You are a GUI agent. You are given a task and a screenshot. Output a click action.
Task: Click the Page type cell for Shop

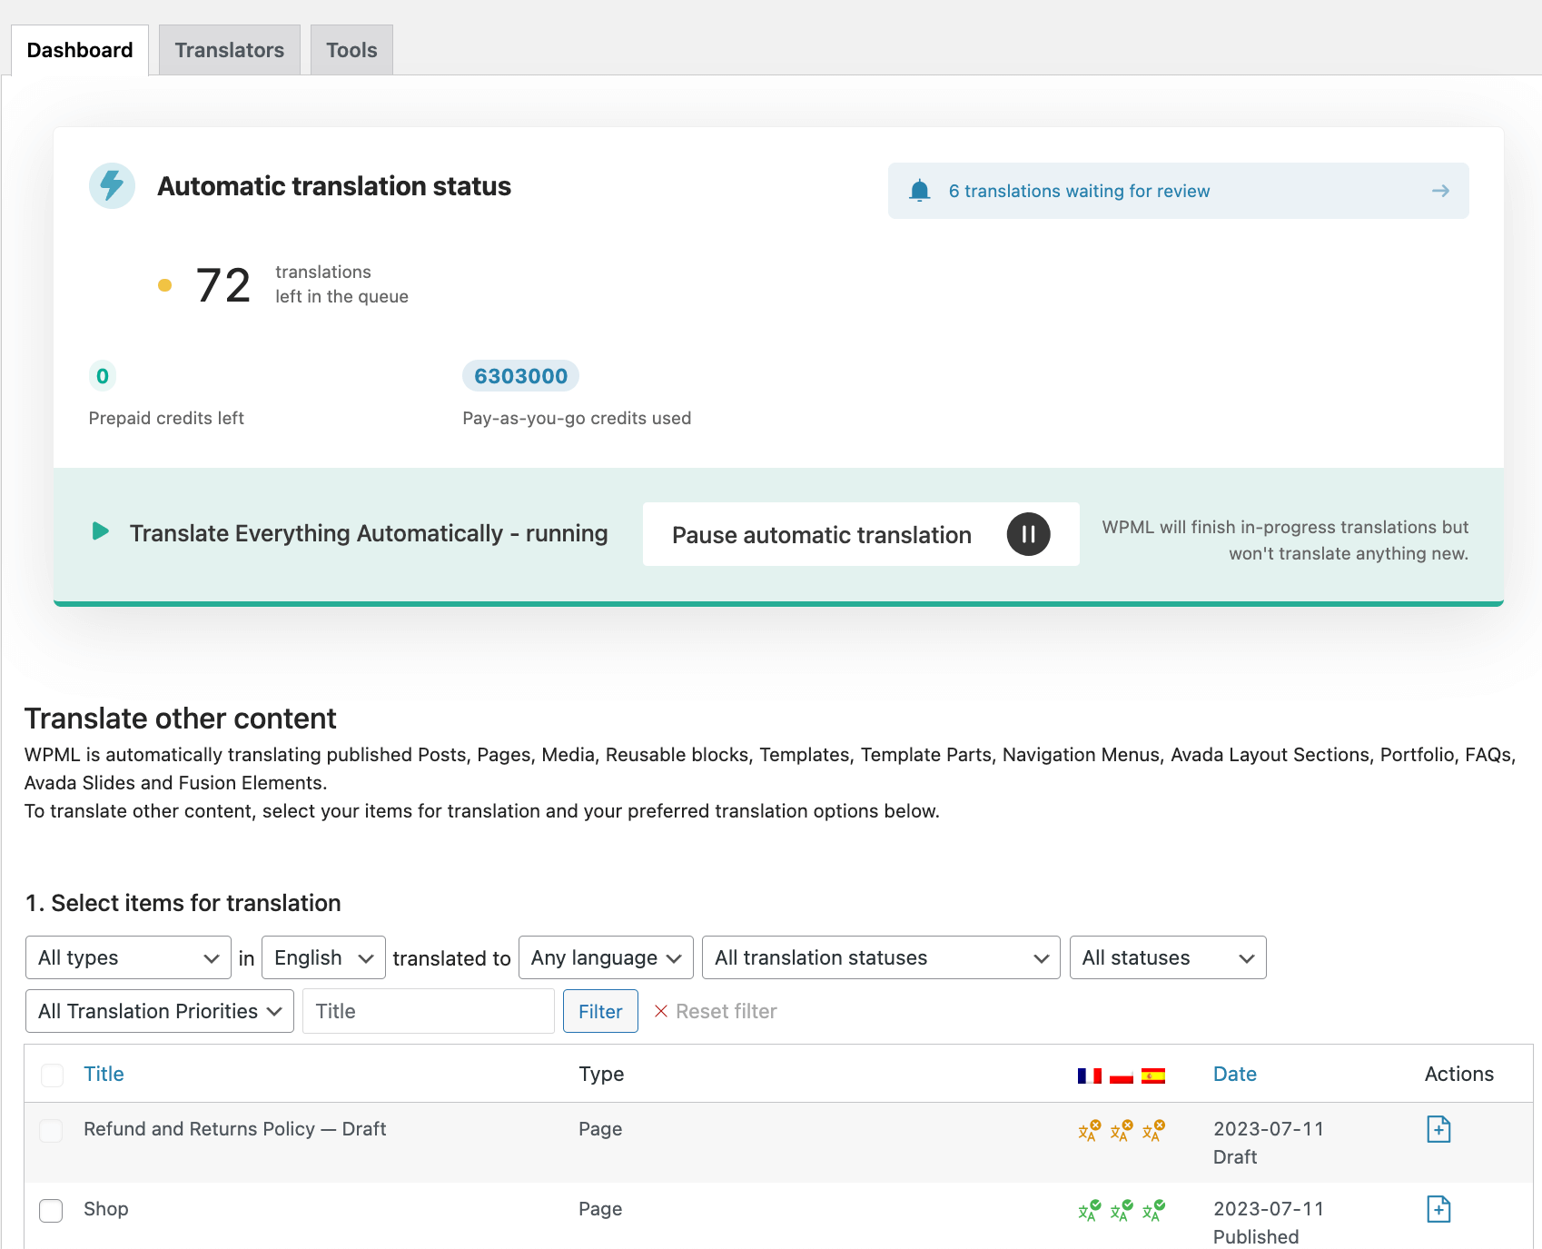pos(600,1209)
